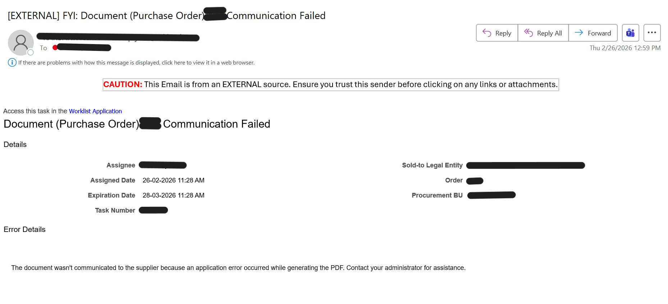Select the Assigned Date value
The image size is (668, 304).
[x=173, y=180]
